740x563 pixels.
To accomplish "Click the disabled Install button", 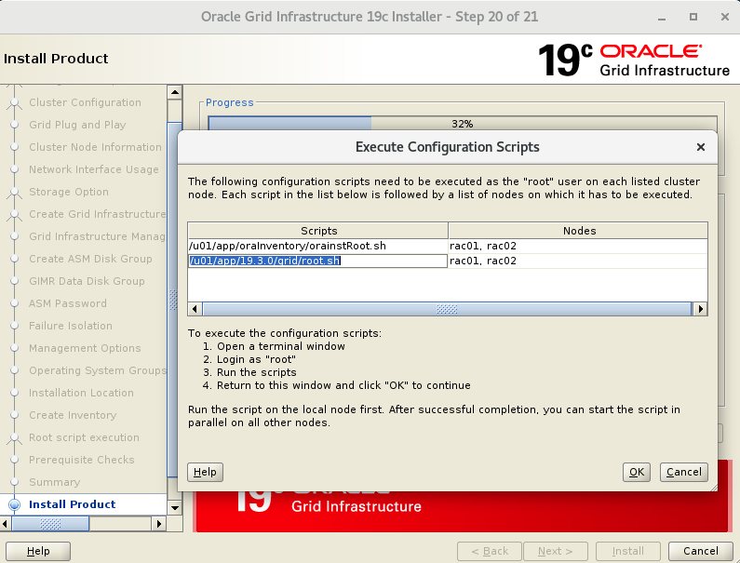I will tap(627, 551).
